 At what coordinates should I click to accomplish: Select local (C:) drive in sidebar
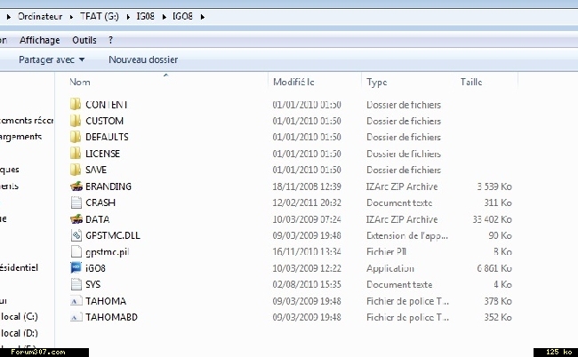pos(20,316)
